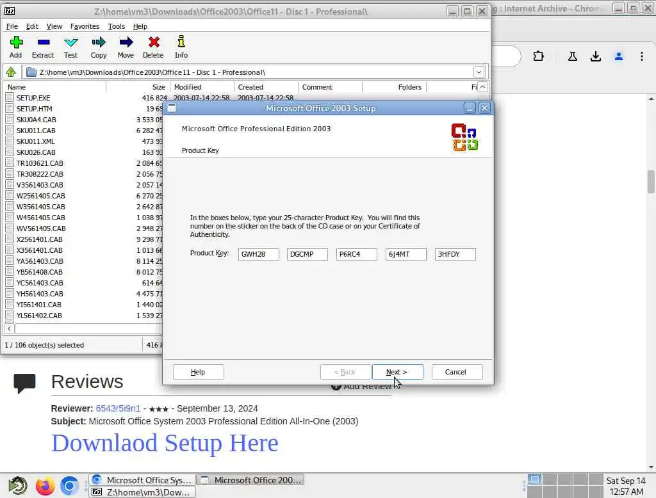
Task: Choose the Move toolbar icon
Action: 126,47
